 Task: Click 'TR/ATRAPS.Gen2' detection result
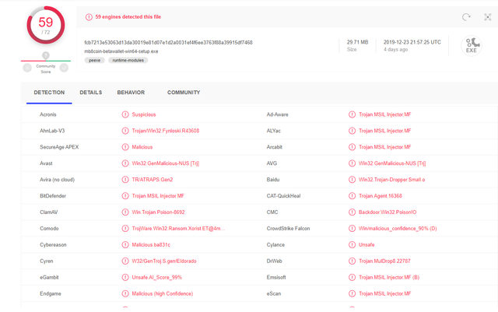point(153,180)
